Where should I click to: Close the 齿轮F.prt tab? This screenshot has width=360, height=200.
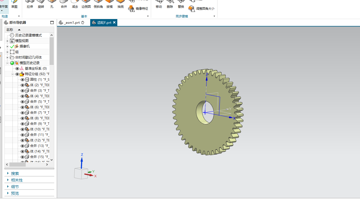pyautogui.click(x=114, y=23)
